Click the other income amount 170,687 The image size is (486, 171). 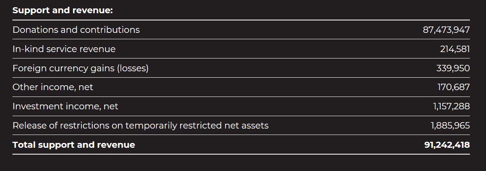(453, 87)
